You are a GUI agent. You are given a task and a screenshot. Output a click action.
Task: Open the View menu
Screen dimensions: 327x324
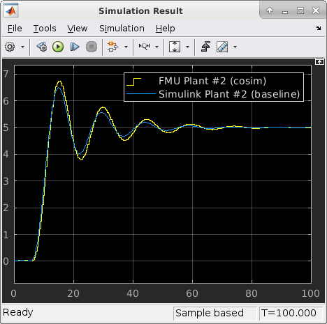(78, 29)
